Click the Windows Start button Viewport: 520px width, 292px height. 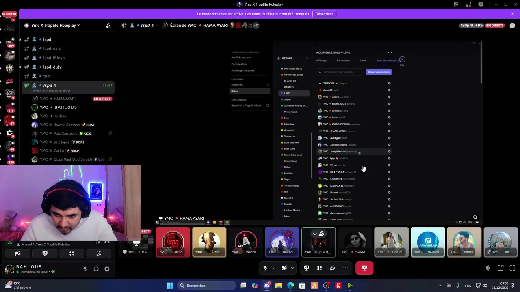pyautogui.click(x=170, y=286)
